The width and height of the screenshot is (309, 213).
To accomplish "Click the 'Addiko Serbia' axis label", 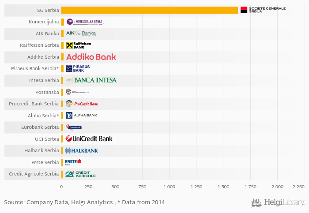I will click(43, 57).
